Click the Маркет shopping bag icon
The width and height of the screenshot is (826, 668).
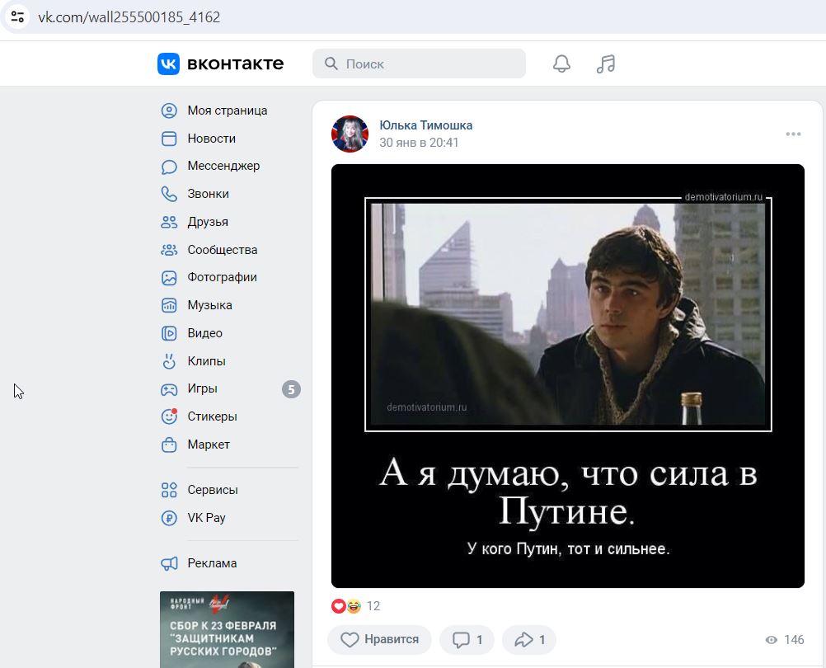[x=169, y=445]
